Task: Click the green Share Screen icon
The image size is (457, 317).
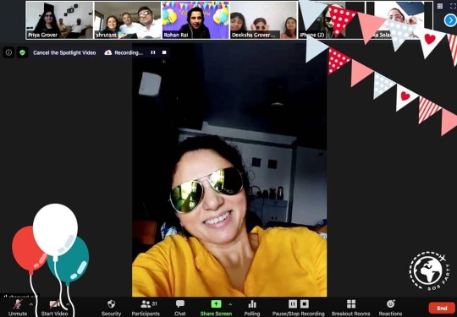Action: click(216, 304)
